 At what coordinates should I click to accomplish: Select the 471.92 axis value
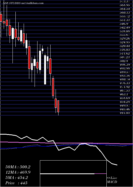(x=125, y=87)
